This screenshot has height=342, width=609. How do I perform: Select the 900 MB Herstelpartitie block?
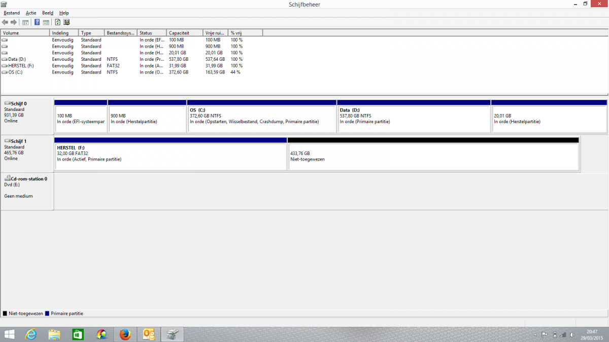147,116
